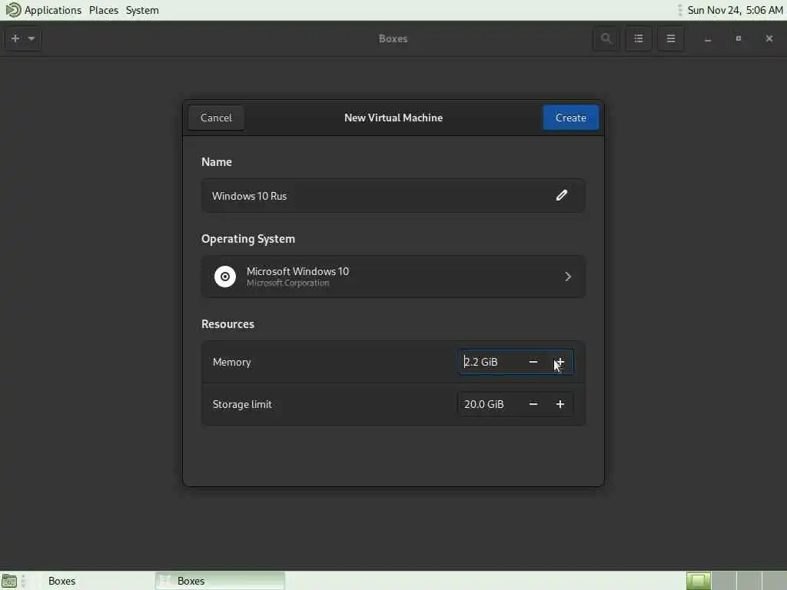
Task: Click the Storage limit label
Action: [242, 404]
